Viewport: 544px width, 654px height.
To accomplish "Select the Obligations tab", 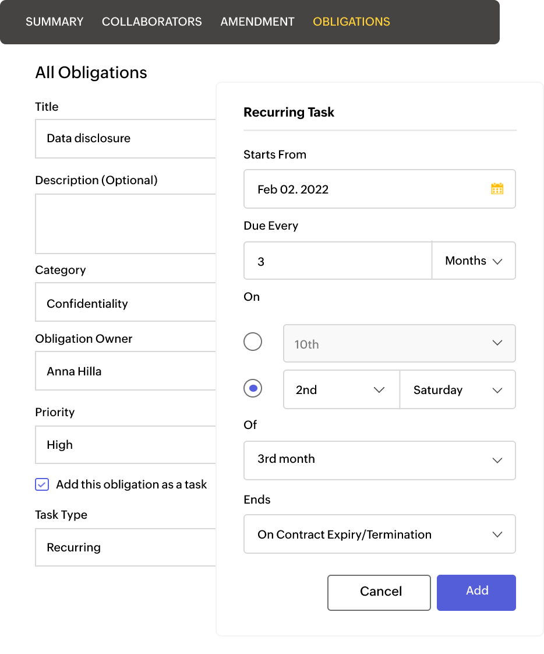I will [351, 22].
